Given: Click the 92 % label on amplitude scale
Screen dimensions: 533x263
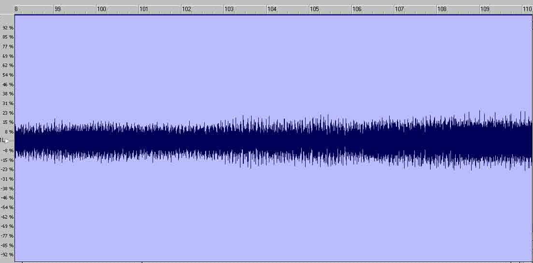Looking at the screenshot, I should coord(8,27).
